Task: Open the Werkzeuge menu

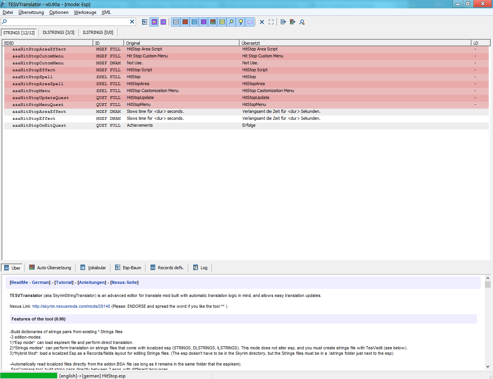Action: pyautogui.click(x=85, y=12)
